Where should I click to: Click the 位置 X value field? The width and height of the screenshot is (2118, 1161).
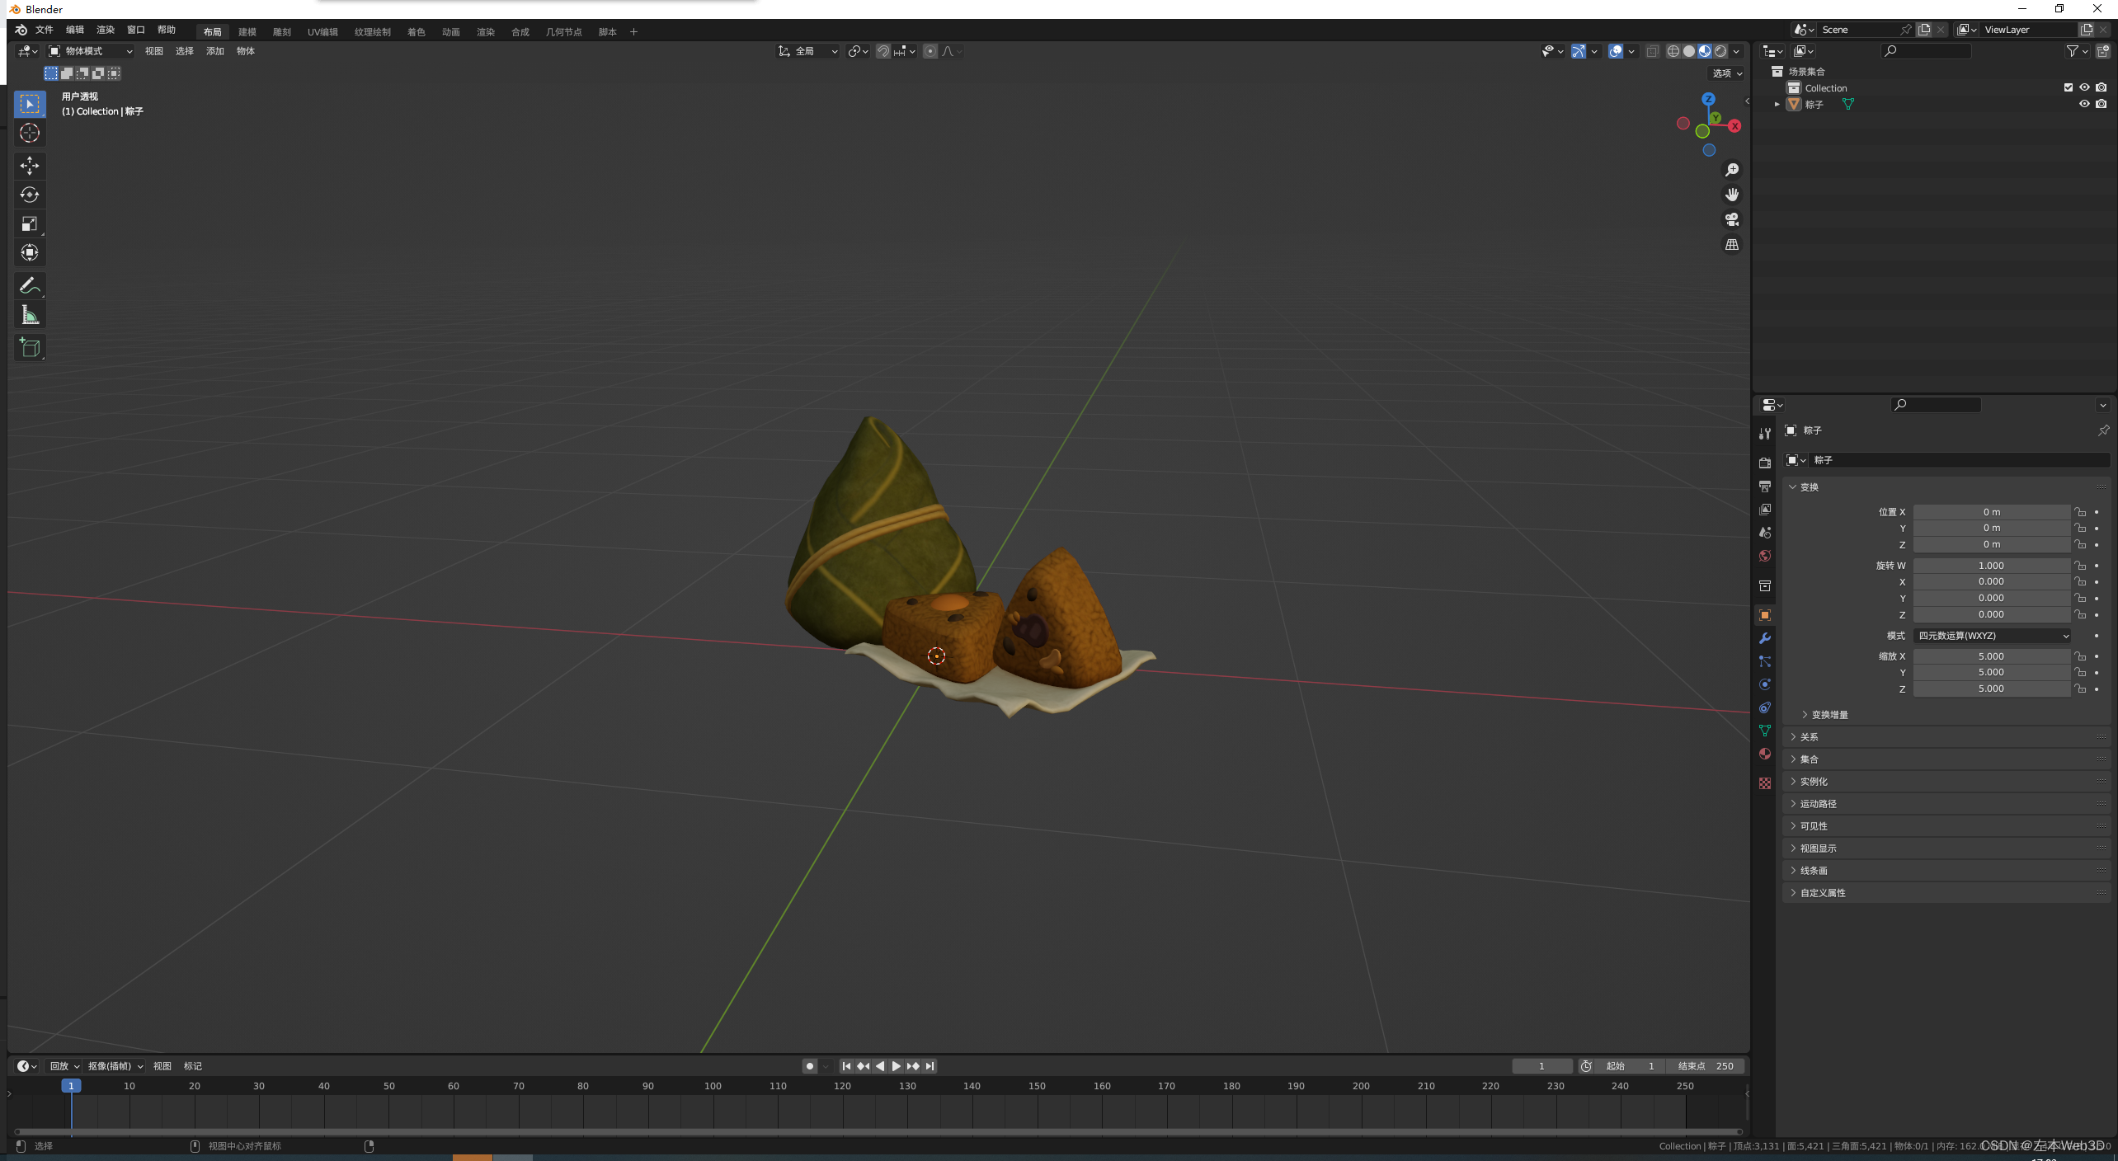(x=1991, y=512)
